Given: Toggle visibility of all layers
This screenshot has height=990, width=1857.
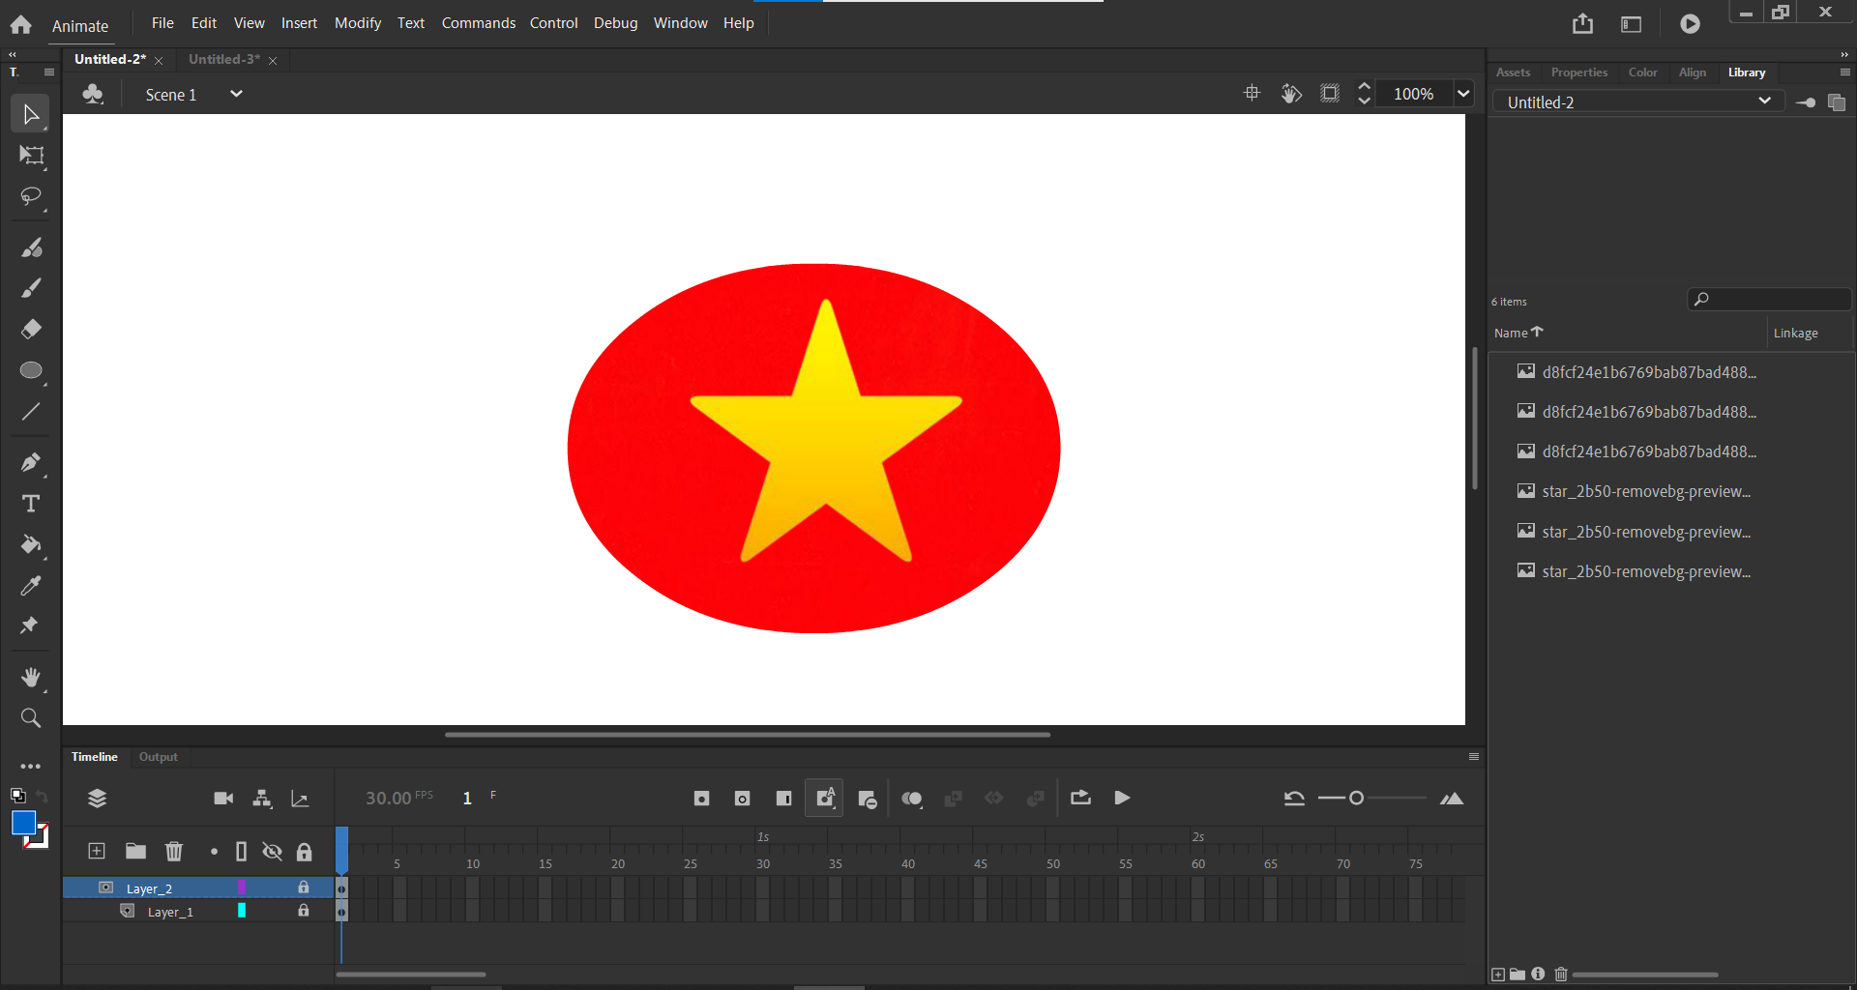Looking at the screenshot, I should pyautogui.click(x=272, y=852).
